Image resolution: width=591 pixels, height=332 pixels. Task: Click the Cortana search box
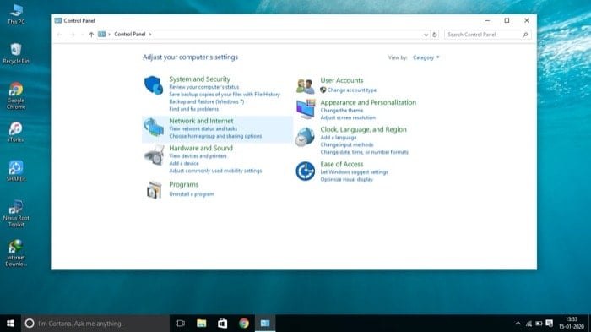(x=95, y=324)
